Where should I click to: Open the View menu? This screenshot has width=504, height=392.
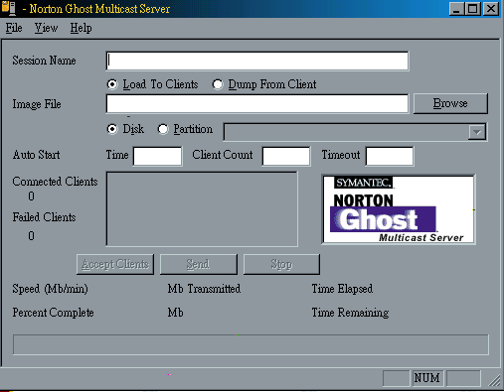[46, 28]
